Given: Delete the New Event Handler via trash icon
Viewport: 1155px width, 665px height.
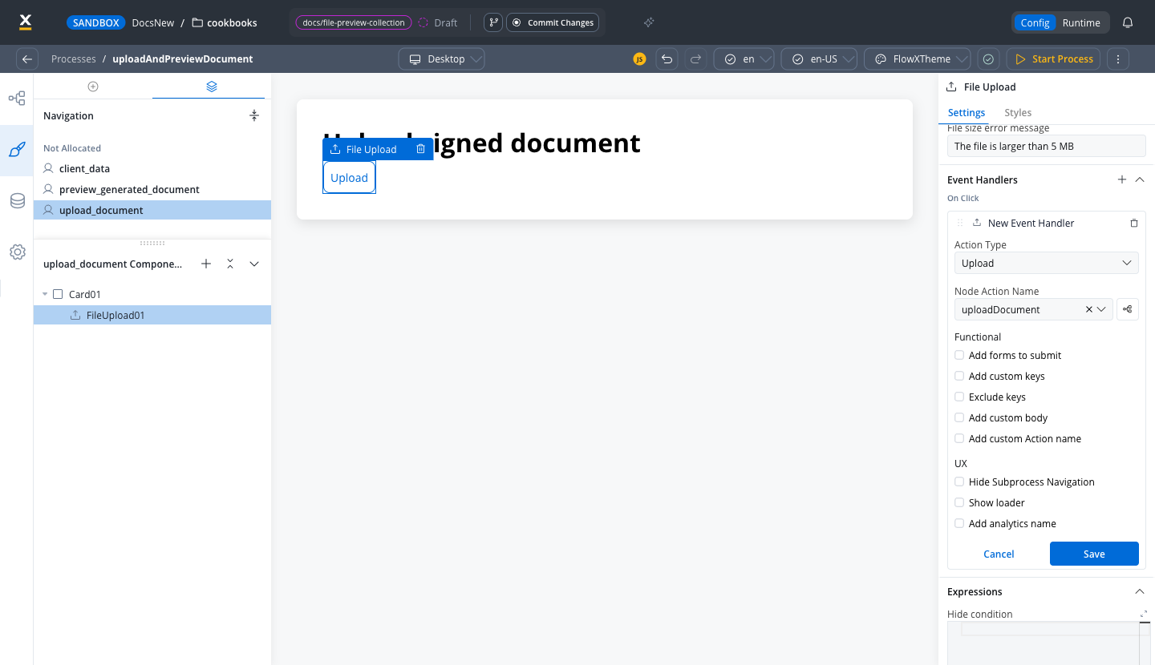Looking at the screenshot, I should click(1133, 223).
